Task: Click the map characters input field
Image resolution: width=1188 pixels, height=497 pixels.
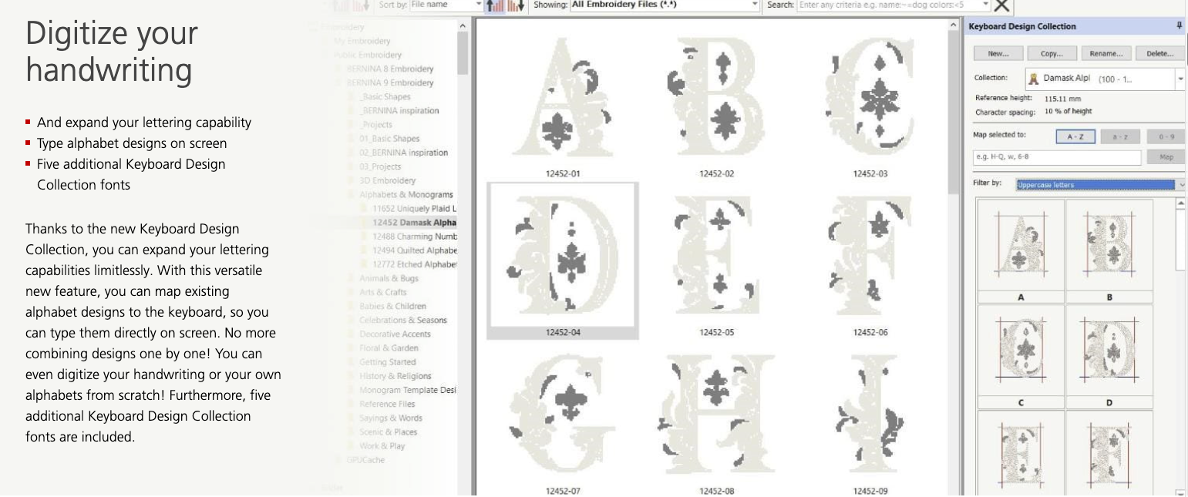Action: coord(1057,157)
